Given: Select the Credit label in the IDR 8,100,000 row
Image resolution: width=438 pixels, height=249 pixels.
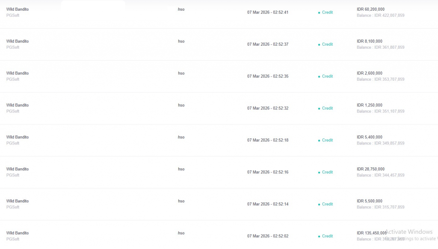Looking at the screenshot, I should pyautogui.click(x=327, y=44).
